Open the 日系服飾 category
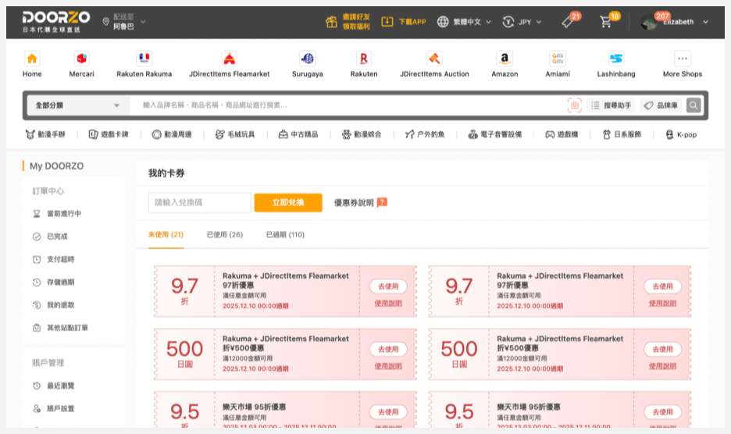 622,134
